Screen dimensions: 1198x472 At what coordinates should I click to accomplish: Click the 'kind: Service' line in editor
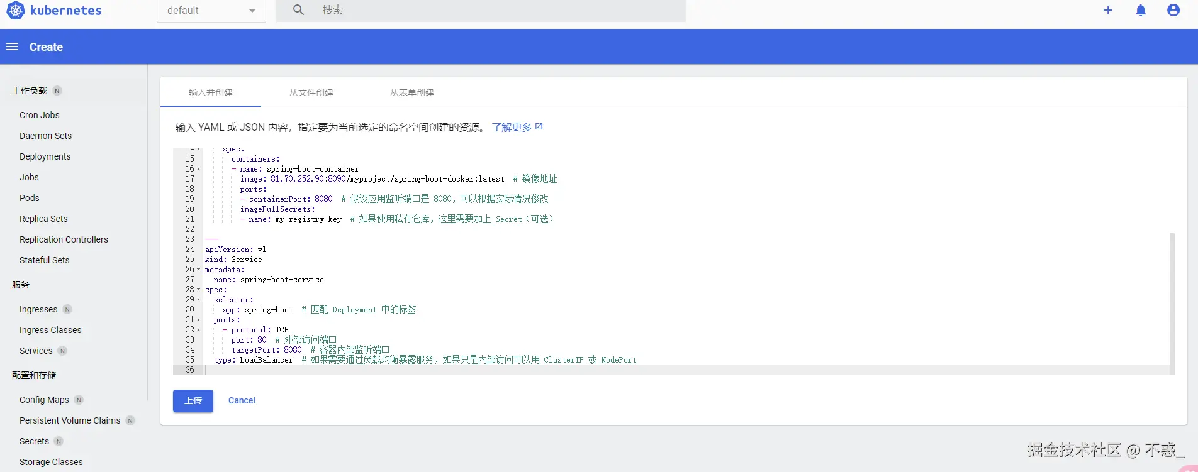point(233,260)
